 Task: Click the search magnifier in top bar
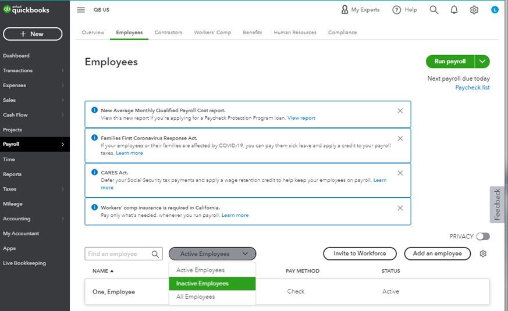[434, 10]
